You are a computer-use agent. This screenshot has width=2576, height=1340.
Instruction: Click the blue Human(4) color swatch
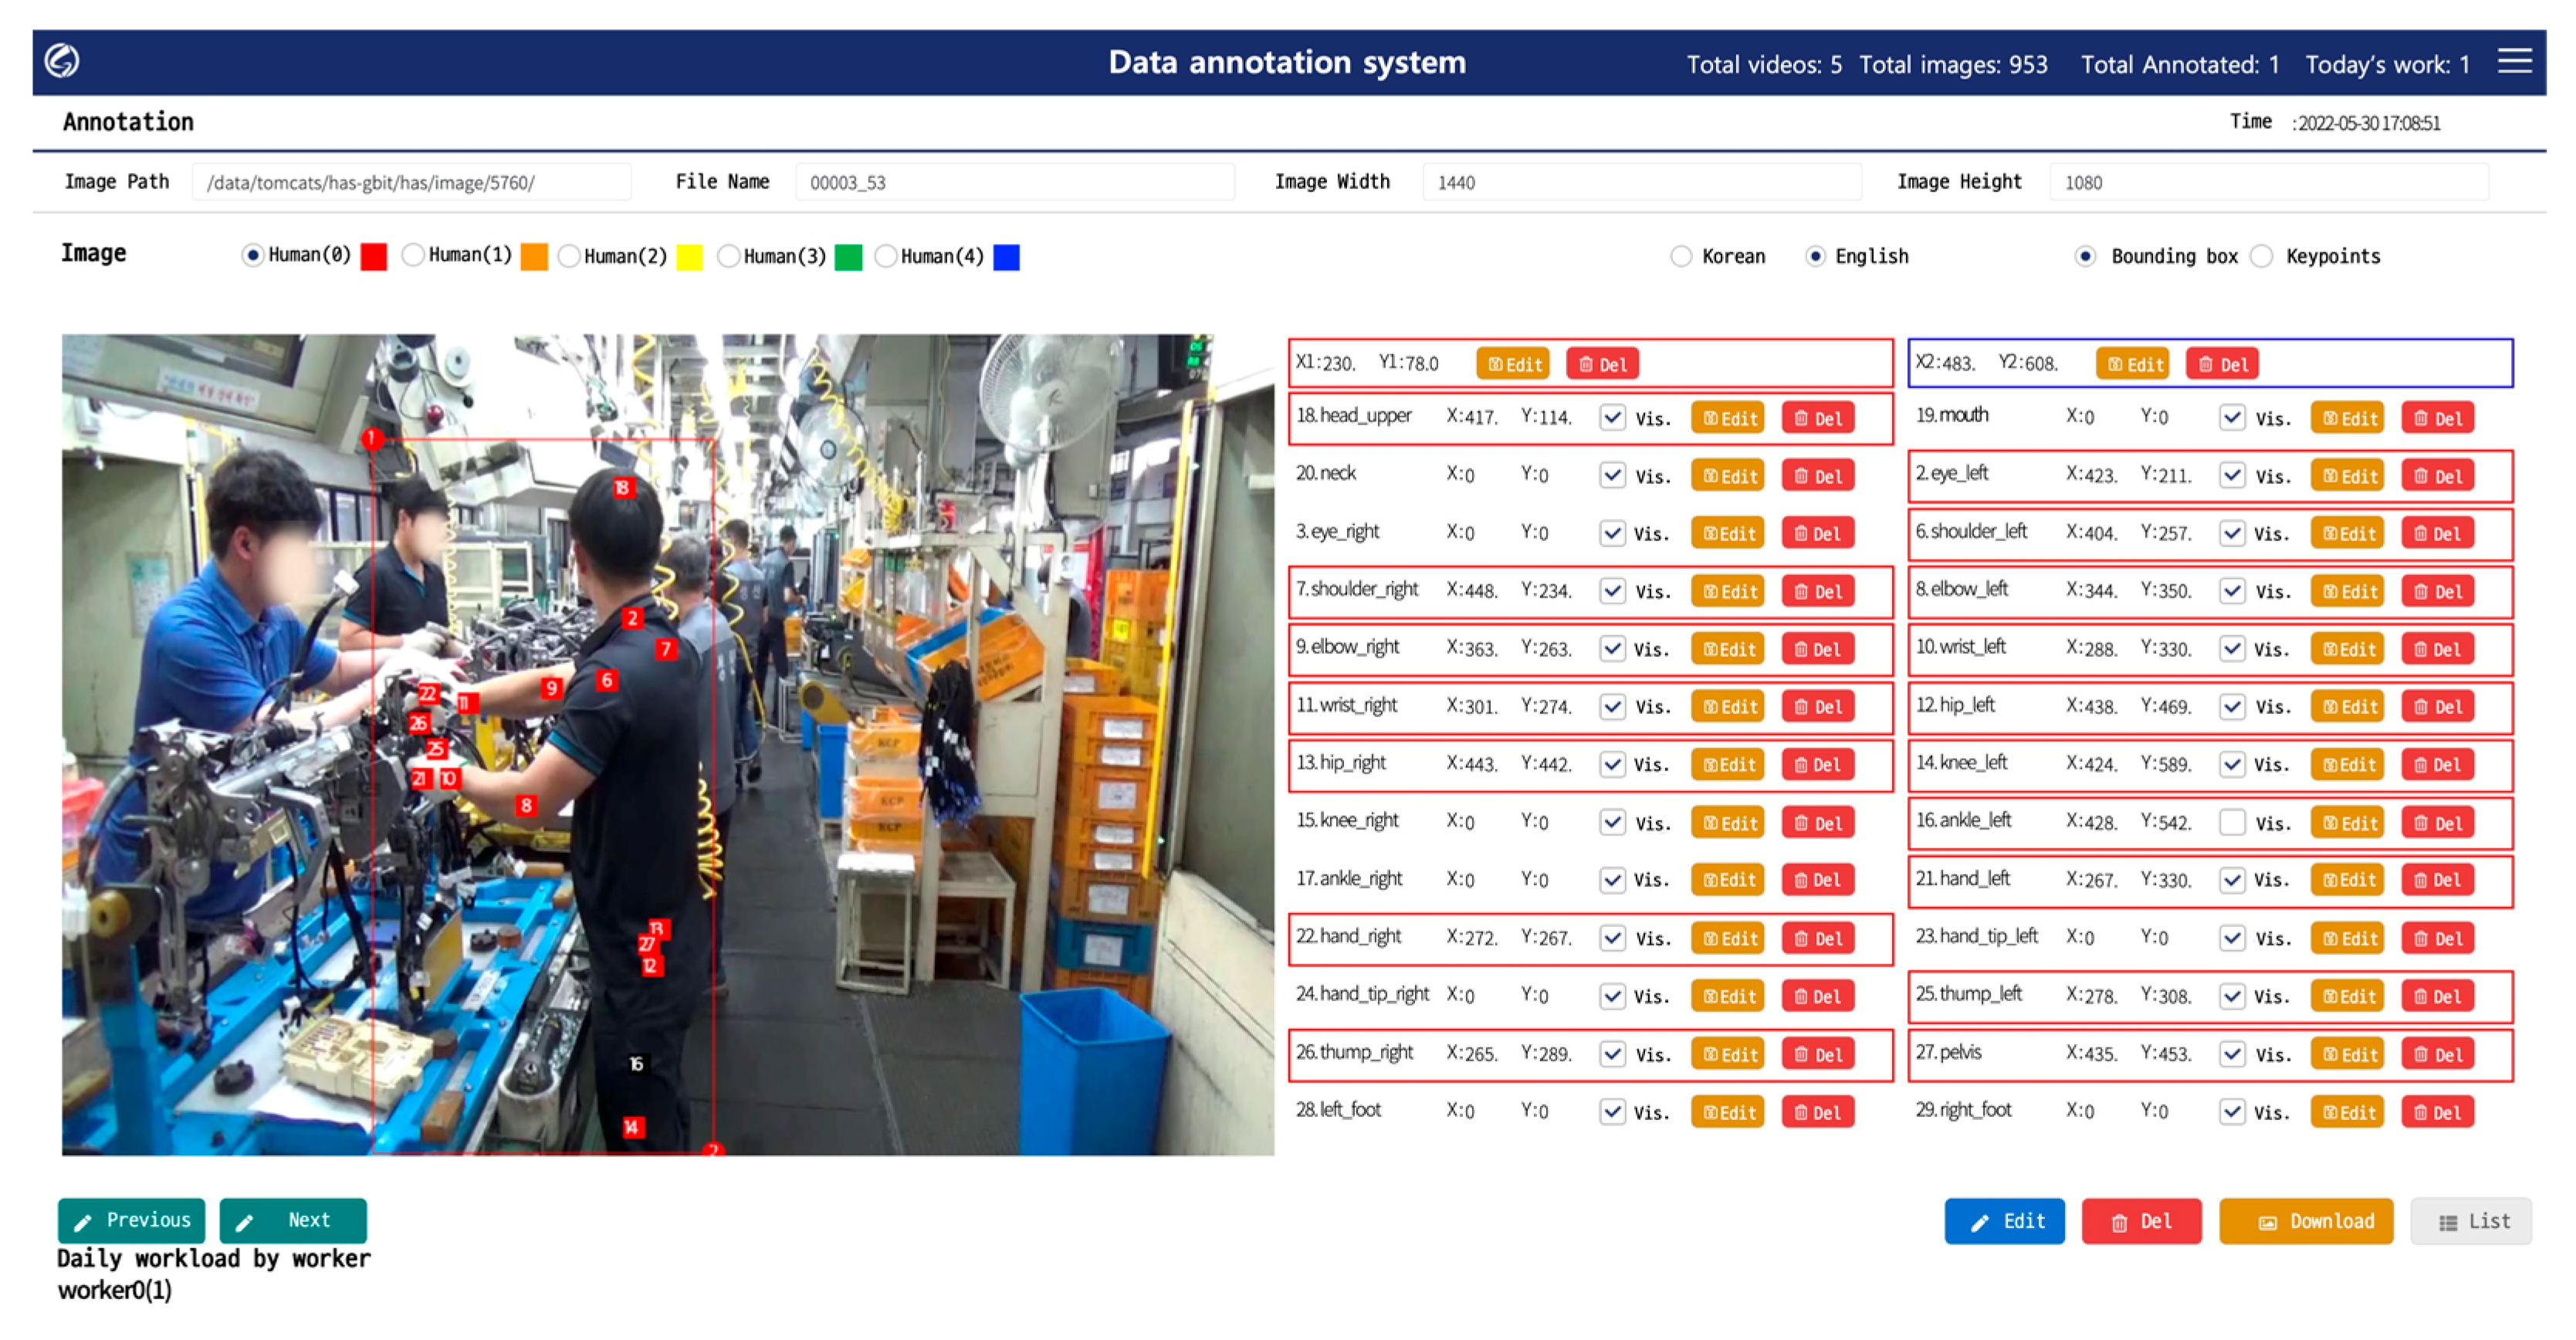(x=1006, y=257)
